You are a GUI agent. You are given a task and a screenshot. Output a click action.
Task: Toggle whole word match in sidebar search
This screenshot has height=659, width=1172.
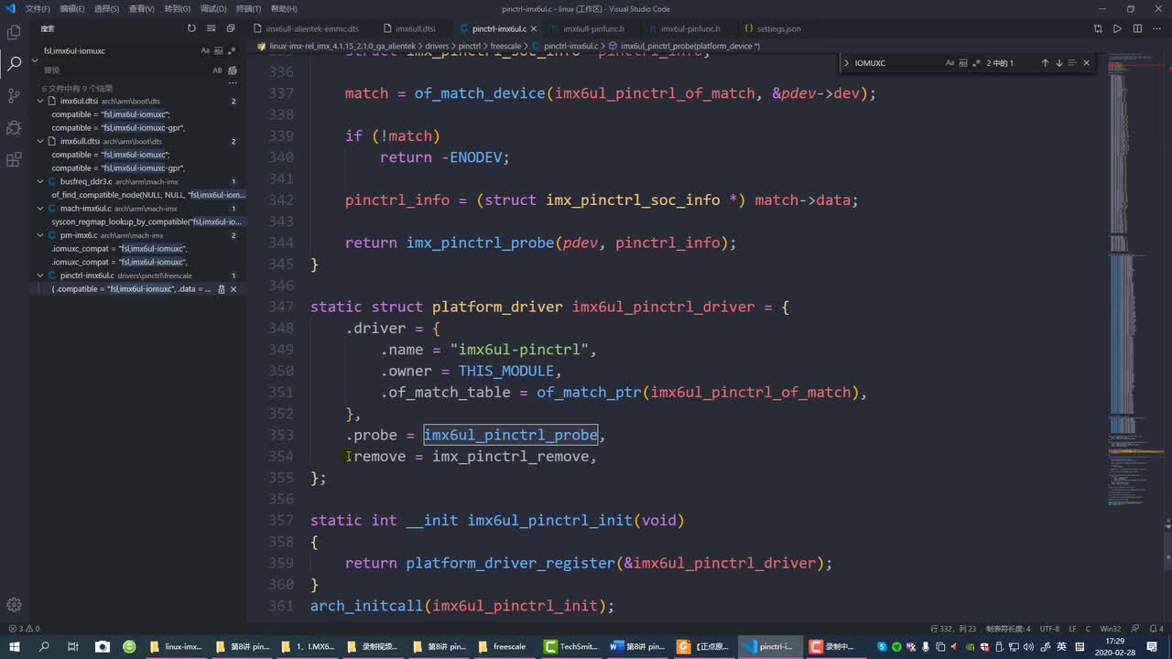click(x=219, y=51)
